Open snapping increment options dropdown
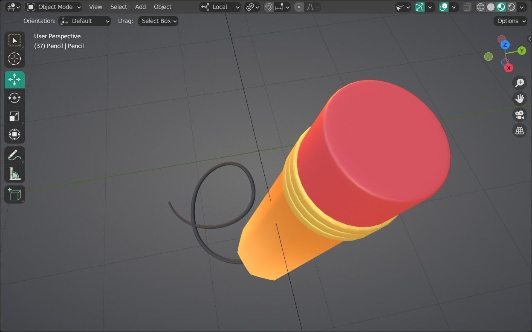The image size is (532, 332). coord(282,7)
